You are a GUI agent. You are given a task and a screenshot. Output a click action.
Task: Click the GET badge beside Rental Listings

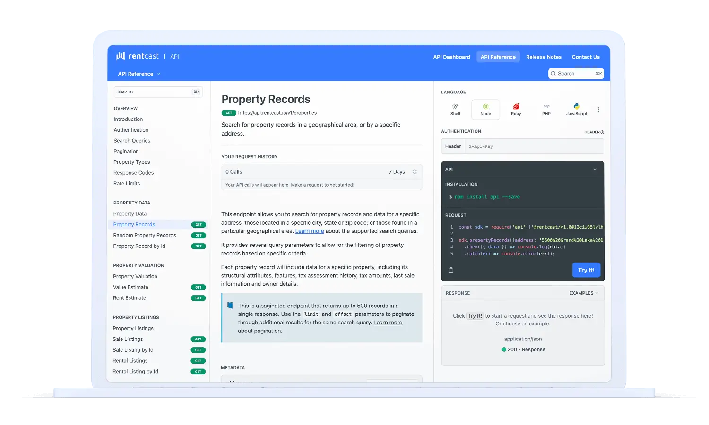[199, 361]
